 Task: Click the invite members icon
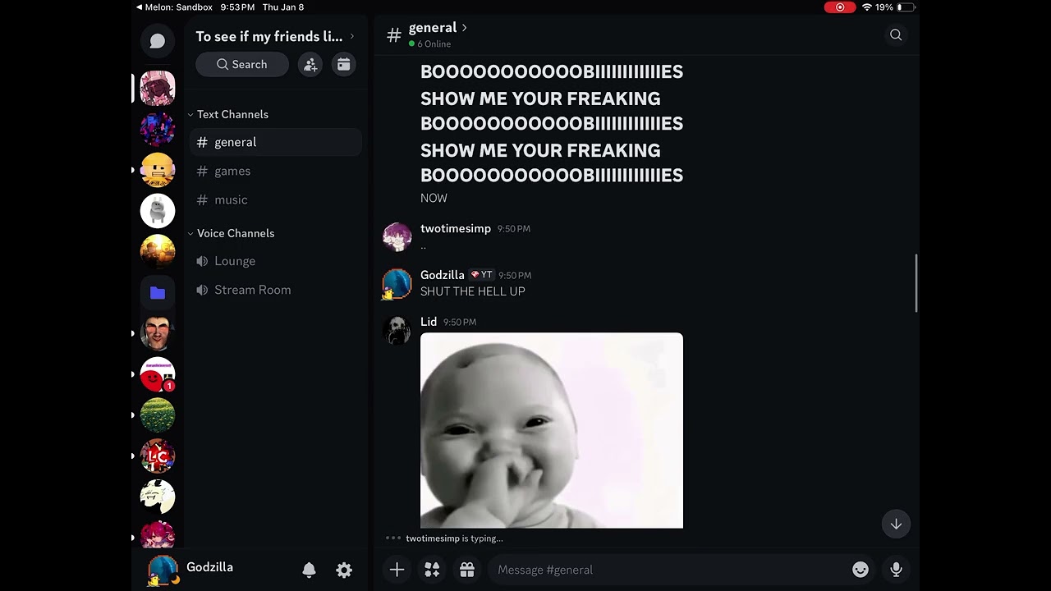(x=310, y=65)
